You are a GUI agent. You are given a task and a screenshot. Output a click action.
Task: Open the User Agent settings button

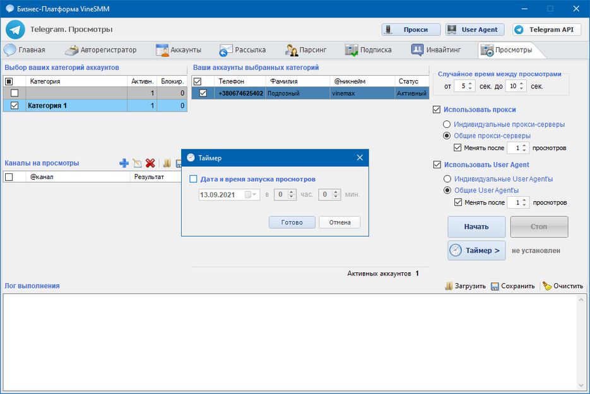tap(475, 30)
